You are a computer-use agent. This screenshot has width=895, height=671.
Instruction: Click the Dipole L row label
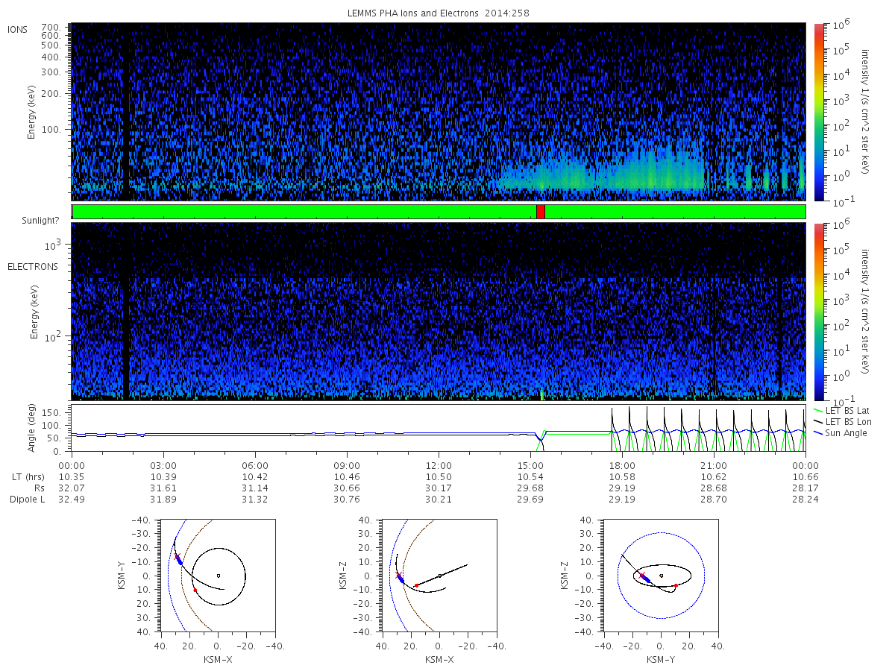(27, 500)
